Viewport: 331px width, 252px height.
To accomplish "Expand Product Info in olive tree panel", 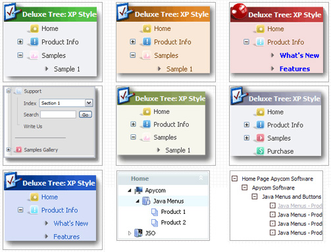I will 133,124.
